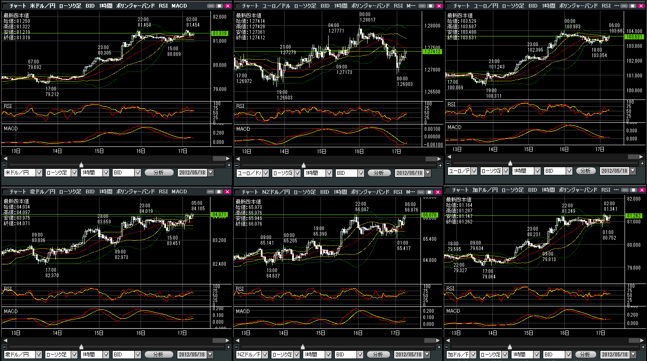This screenshot has height=361, width=647.
Task: Click the 分析 button in NZドル/円 window
Action: (x=378, y=355)
